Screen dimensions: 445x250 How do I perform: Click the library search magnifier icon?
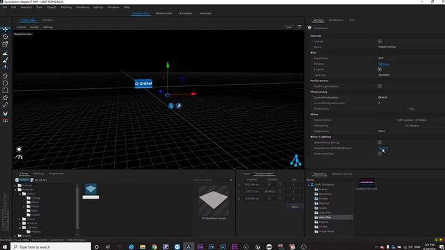pos(231,180)
